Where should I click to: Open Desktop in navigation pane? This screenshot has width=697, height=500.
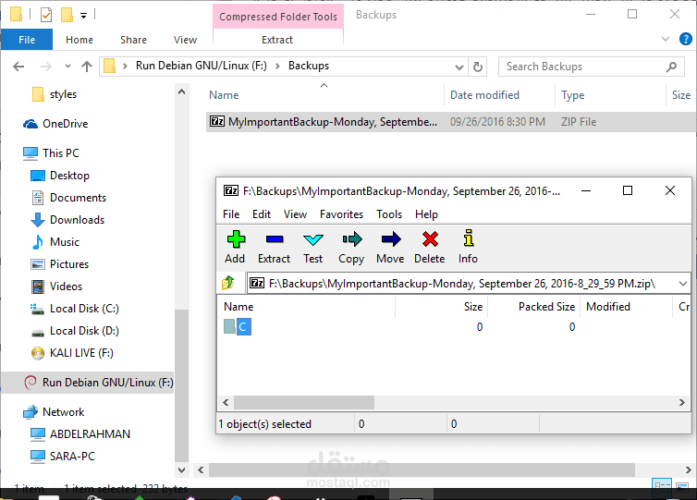tap(60, 176)
